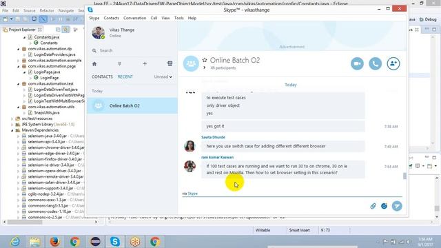Image resolution: width=441 pixels, height=248 pixels.
Task: Click the group avatar of Online Batch O2 header
Action: 191,63
